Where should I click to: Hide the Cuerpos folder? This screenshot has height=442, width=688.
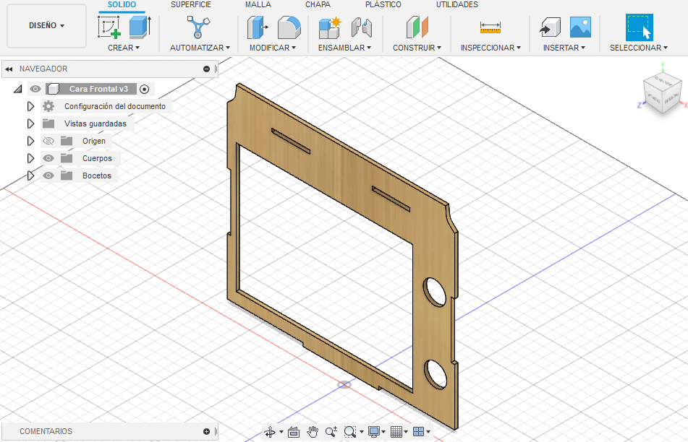tap(48, 158)
